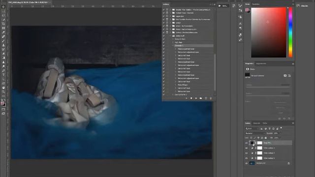315x177 pixels.
Task: Open layer filter Kind dropdown
Action: 252,129
